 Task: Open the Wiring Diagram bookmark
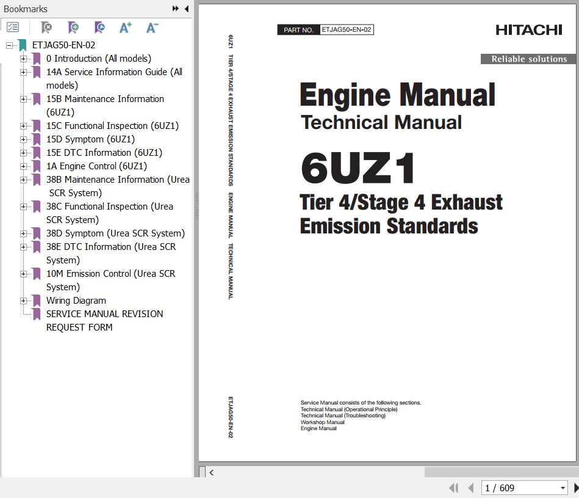(x=76, y=301)
